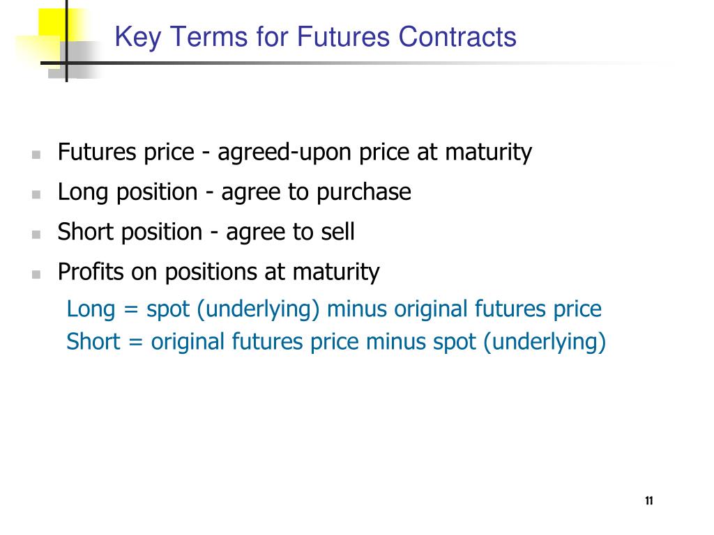
Task: Select the Long position agree to purchase line
Action: pyautogui.click(x=234, y=192)
